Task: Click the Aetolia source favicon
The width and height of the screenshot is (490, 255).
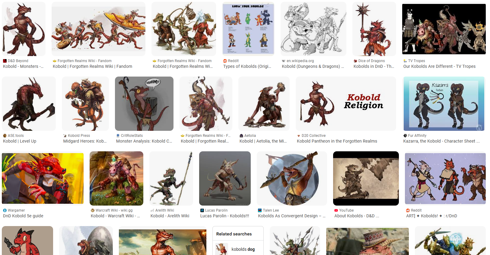Action: pyautogui.click(x=241, y=136)
